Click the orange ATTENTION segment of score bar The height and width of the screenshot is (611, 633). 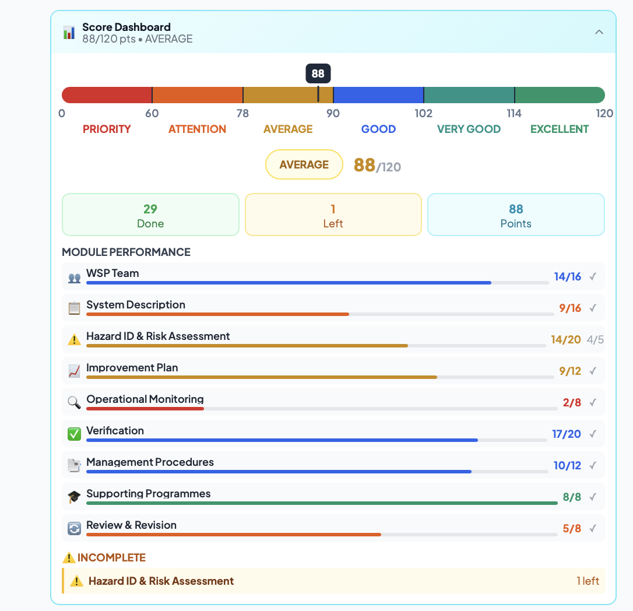(x=198, y=95)
